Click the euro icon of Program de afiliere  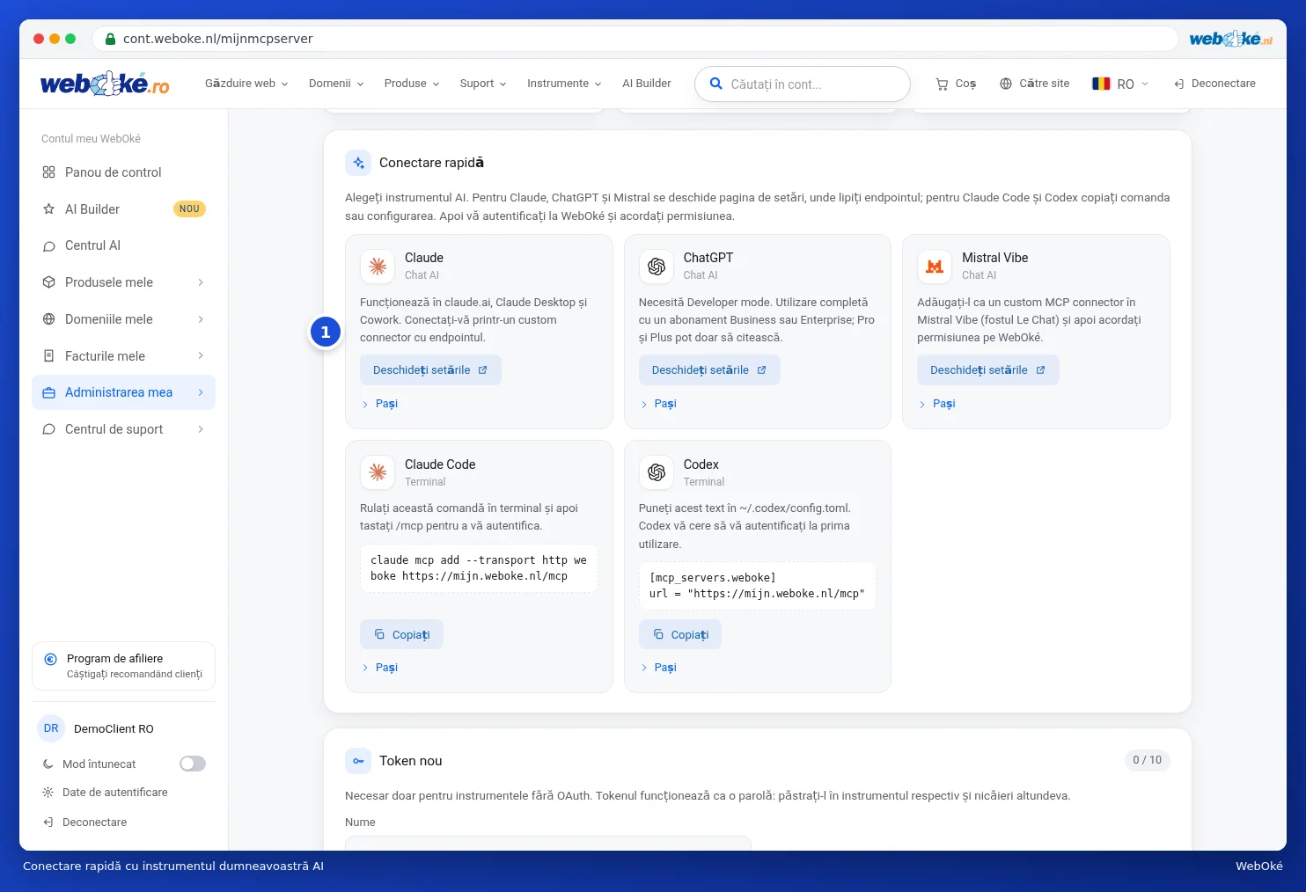pos(50,659)
